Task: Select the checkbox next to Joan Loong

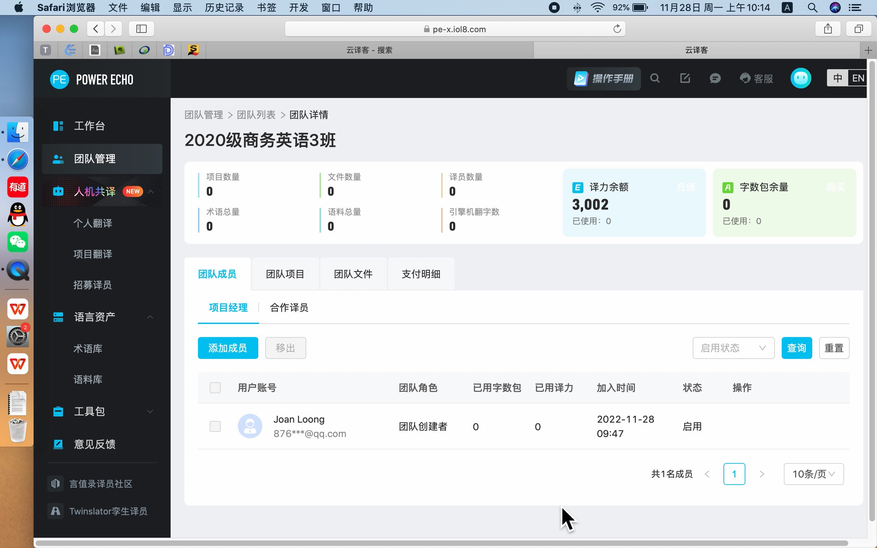Action: point(215,426)
